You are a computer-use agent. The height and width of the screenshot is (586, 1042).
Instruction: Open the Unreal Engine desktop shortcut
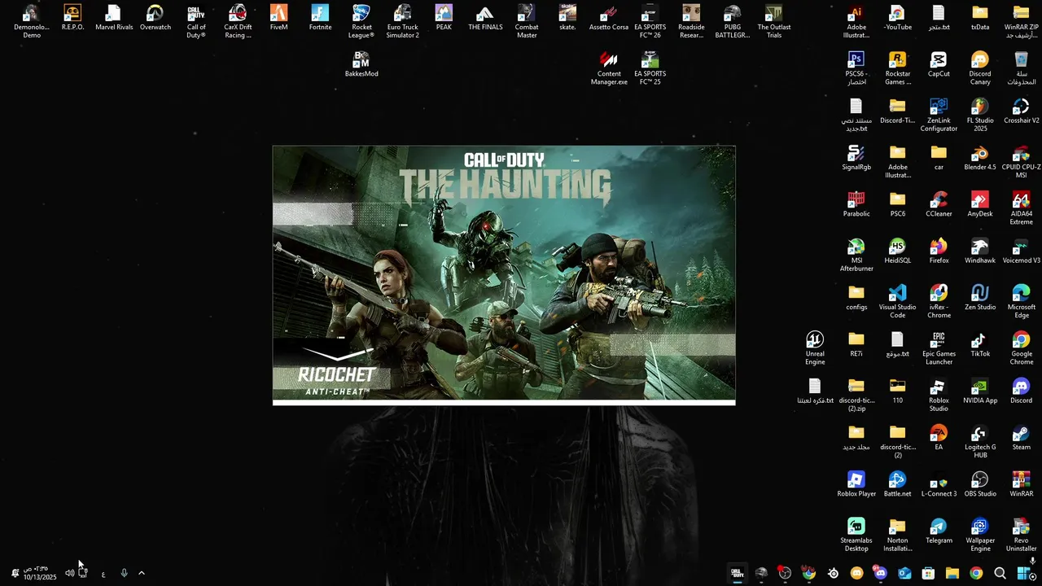(815, 348)
